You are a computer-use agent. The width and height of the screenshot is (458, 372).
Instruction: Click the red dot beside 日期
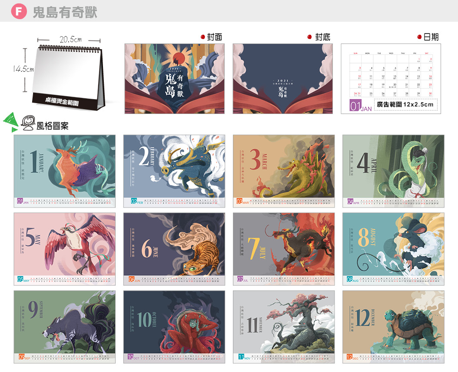(419, 37)
